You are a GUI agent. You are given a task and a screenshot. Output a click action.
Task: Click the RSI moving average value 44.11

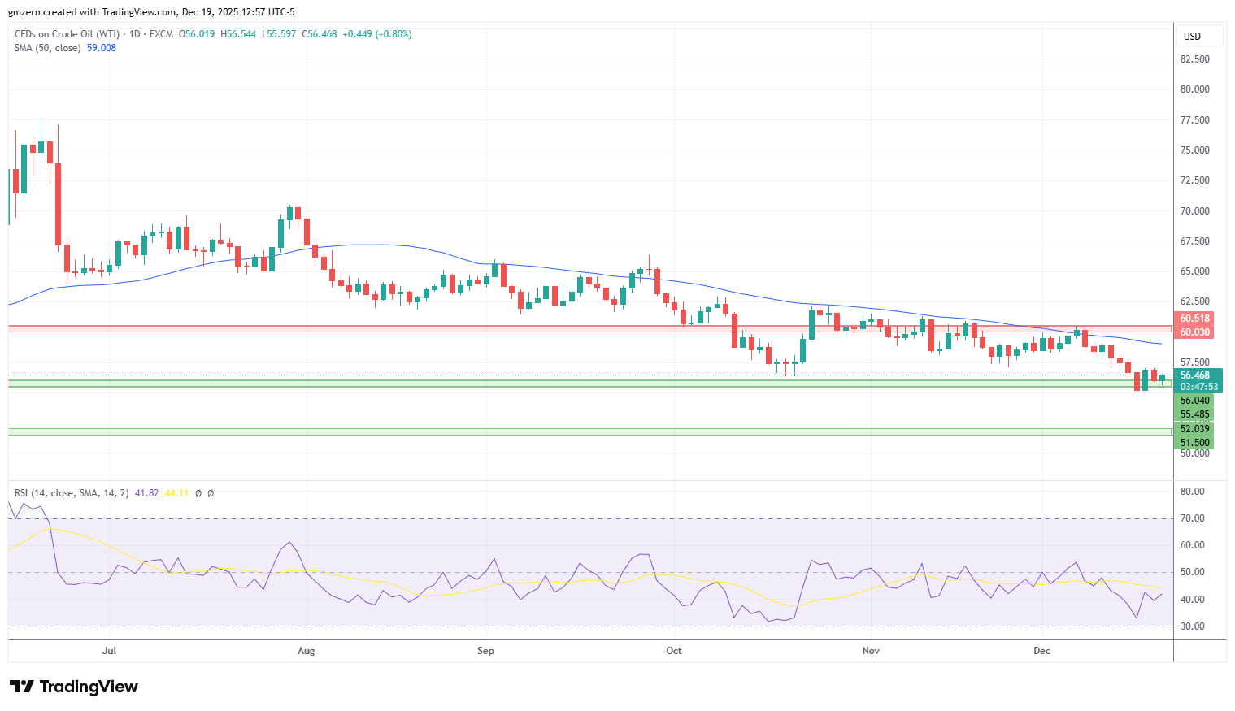[176, 493]
